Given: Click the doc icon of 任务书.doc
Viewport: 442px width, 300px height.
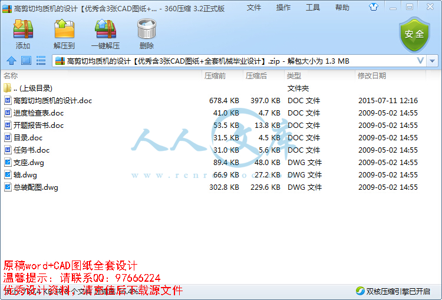Looking at the screenshot, I should click(8, 150).
